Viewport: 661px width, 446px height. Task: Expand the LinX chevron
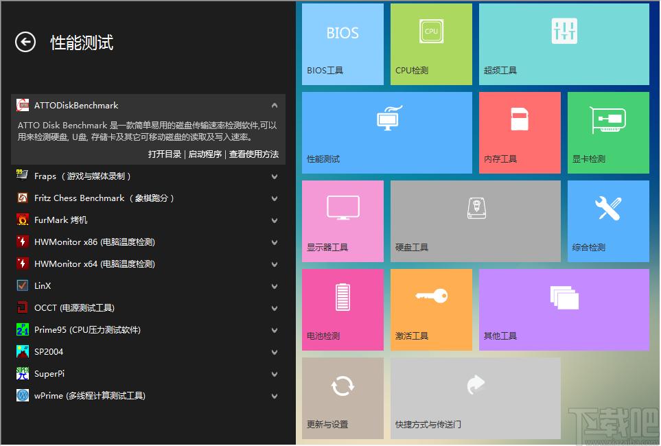pos(275,286)
